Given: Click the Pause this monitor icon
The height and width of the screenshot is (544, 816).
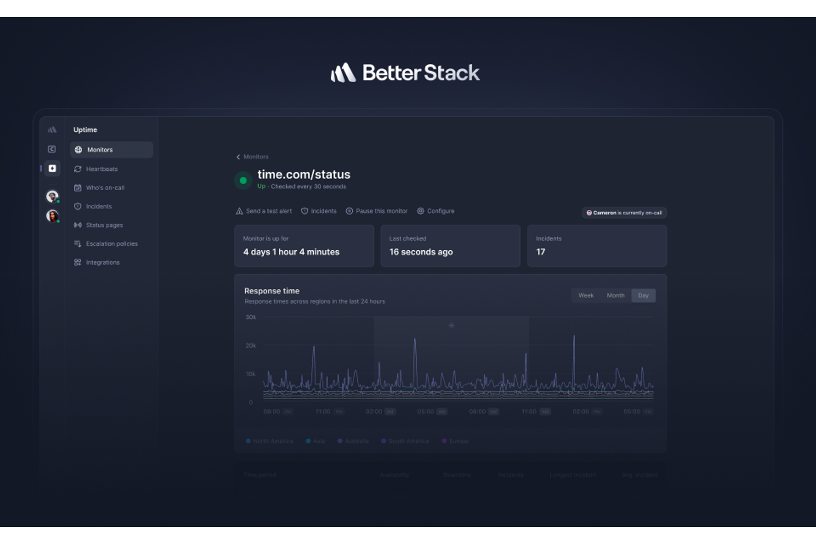Looking at the screenshot, I should 350,211.
